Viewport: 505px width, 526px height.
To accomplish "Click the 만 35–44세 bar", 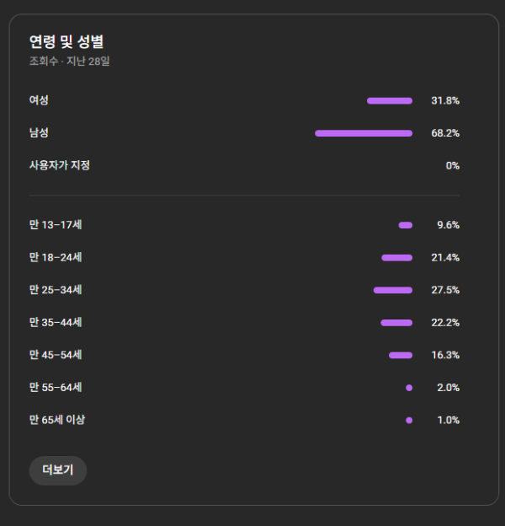I will coord(396,323).
